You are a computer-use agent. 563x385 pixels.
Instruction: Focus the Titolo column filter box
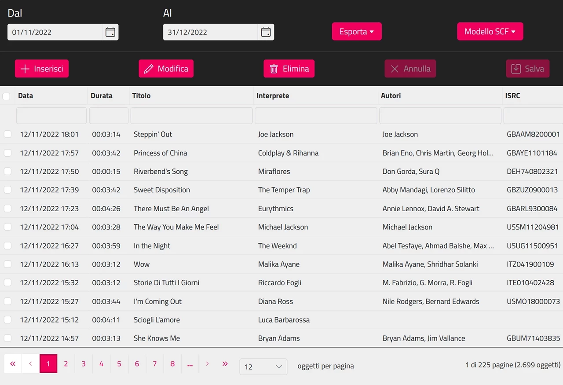[192, 116]
